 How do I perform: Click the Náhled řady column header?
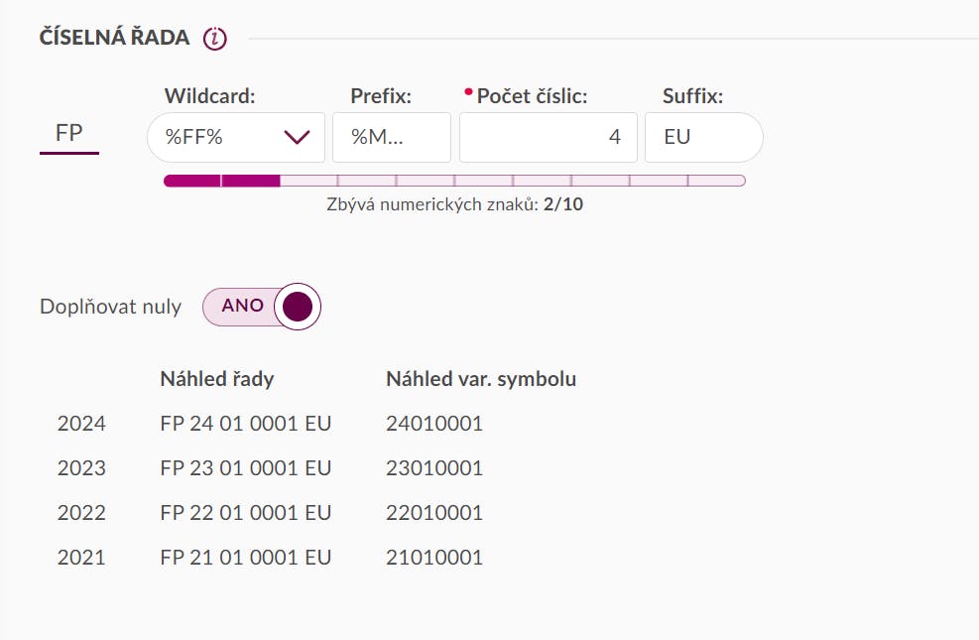[x=217, y=379]
